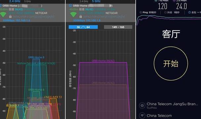The width and height of the screenshot is (201, 119).
Task: Click the 24.0 upload speed value
Action: click(x=181, y=6)
